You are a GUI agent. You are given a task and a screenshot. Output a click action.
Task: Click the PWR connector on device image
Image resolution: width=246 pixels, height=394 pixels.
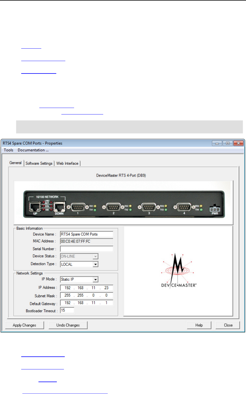(215, 209)
